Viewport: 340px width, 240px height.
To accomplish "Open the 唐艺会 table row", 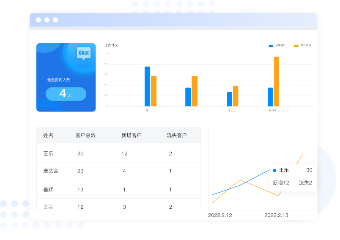I will point(51,171).
